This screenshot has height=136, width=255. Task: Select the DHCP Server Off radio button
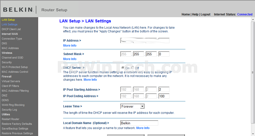133,68
